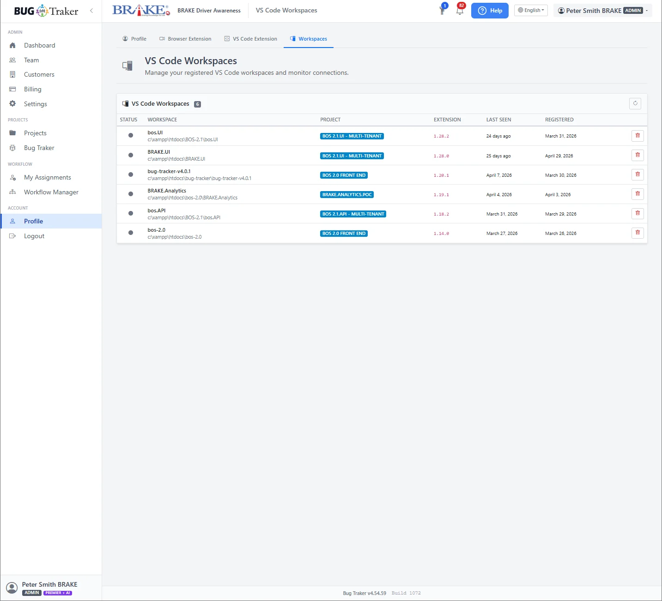Open the English language dropdown
662x601 pixels.
tap(531, 10)
